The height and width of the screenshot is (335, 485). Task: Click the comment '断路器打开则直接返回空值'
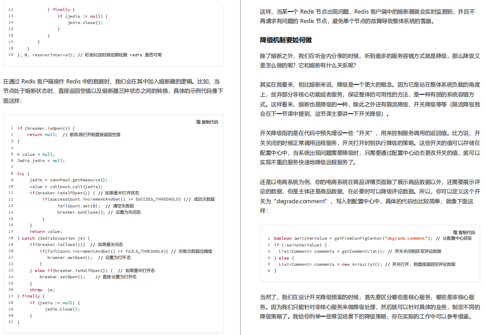pos(95,134)
